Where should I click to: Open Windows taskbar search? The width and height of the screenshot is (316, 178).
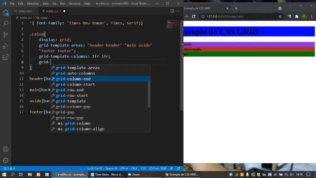click(12, 175)
